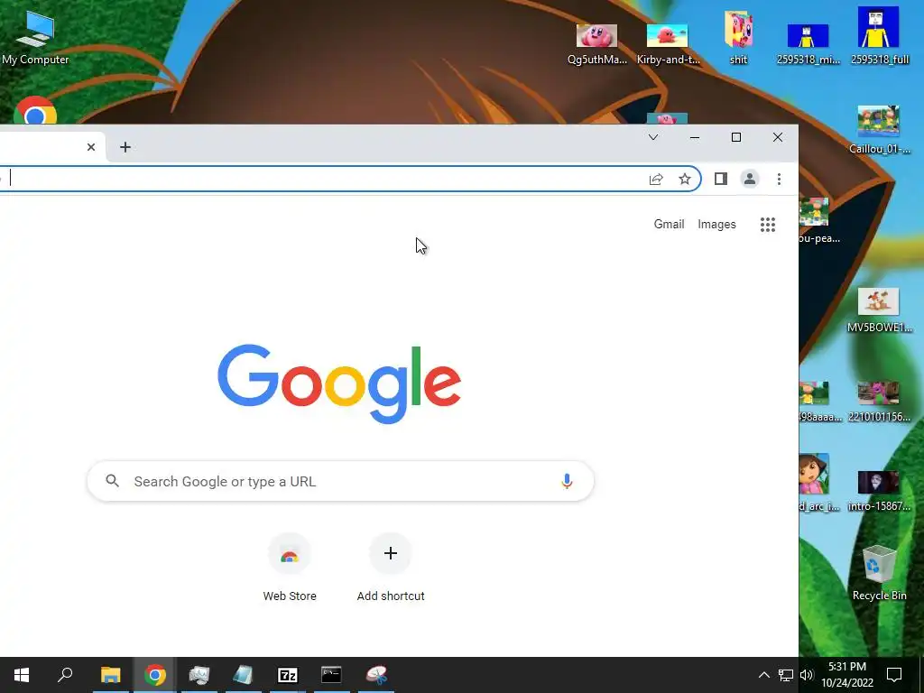
Task: Open File Explorer from taskbar
Action: pos(110,675)
